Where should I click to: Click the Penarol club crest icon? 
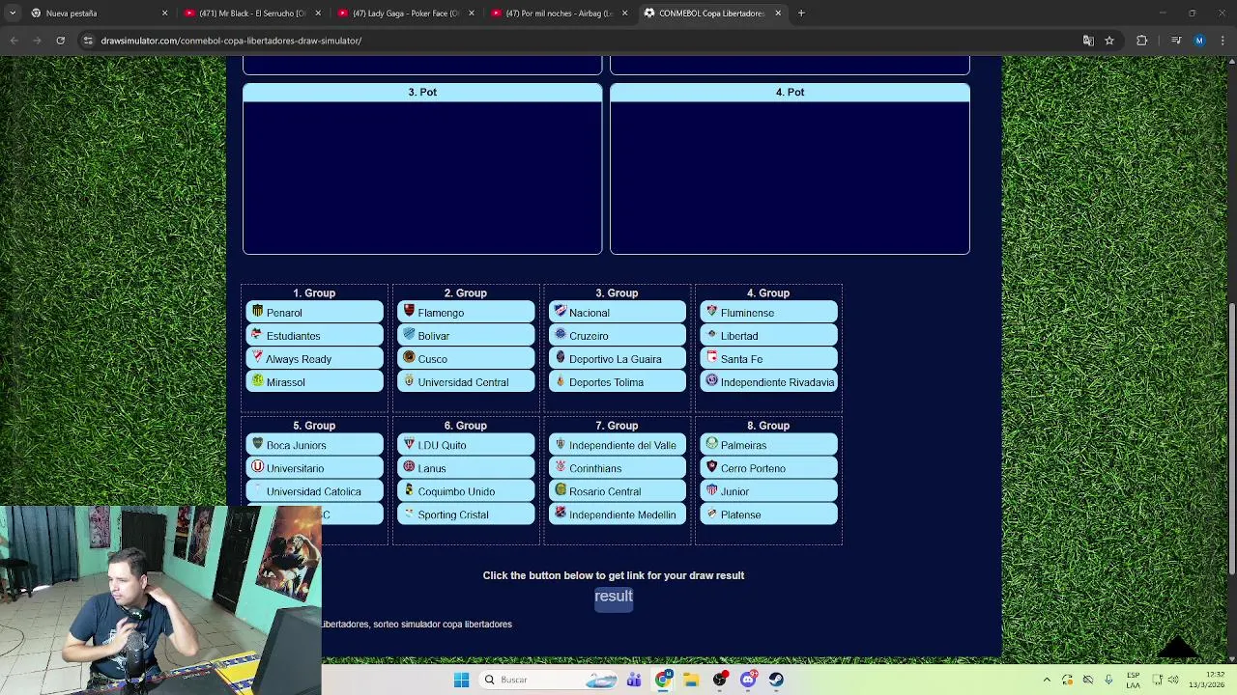[x=257, y=312]
